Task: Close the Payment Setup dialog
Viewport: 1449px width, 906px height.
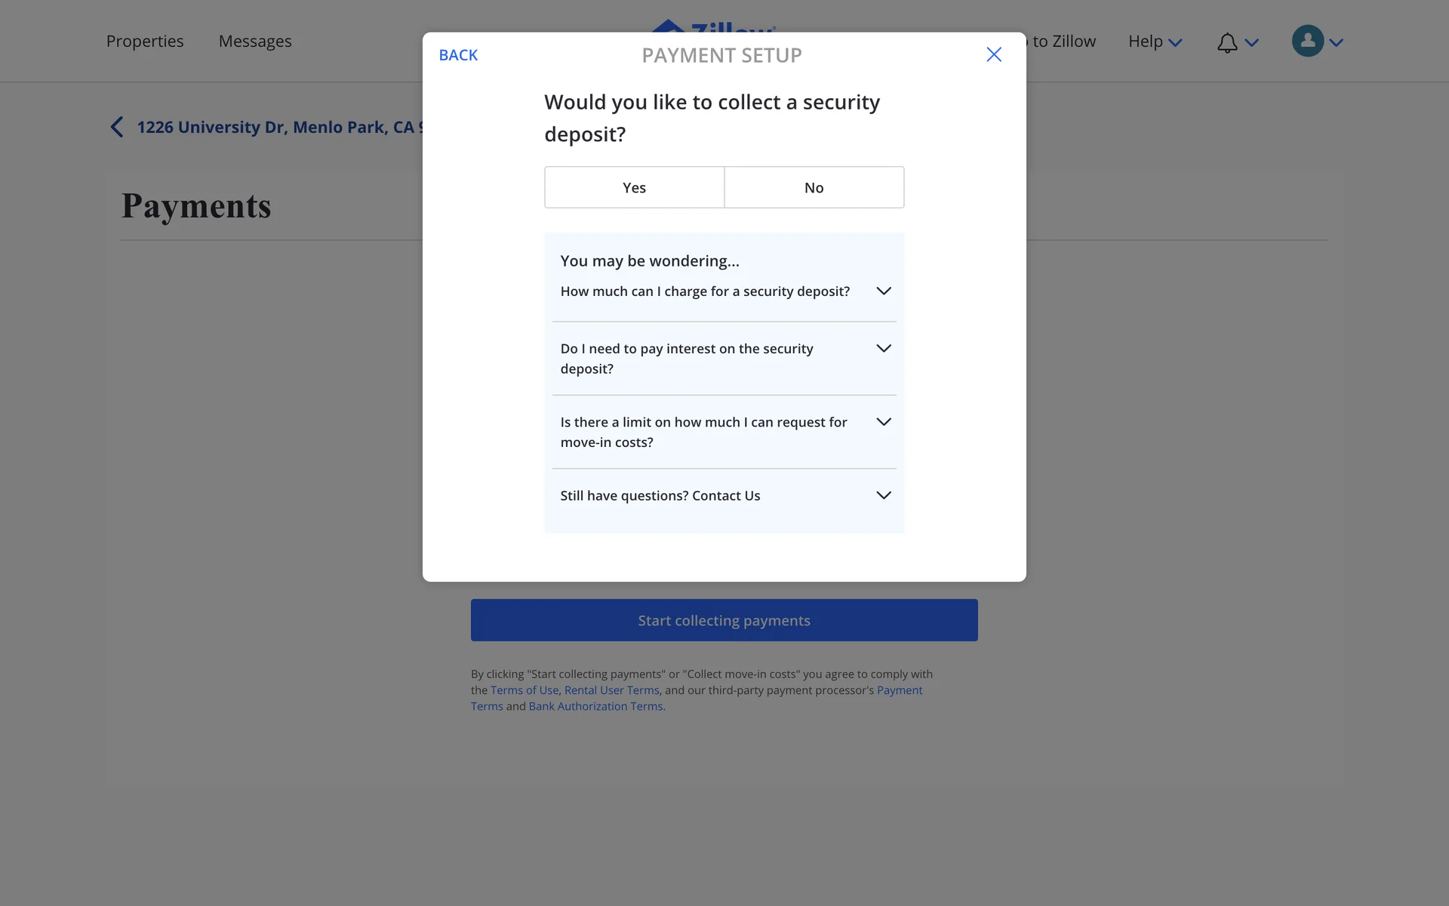Action: (994, 54)
